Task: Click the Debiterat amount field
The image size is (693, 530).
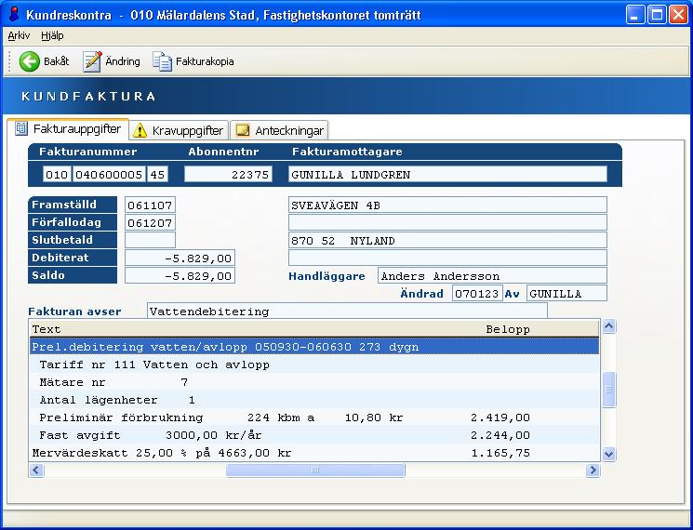Action: click(180, 258)
